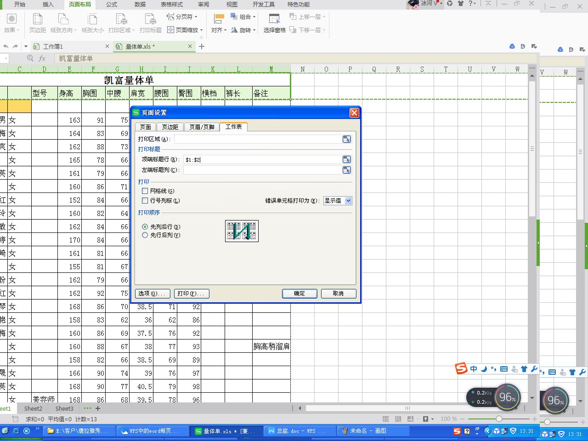Click the 打印 button in dialog
The image size is (588, 441).
(192, 294)
